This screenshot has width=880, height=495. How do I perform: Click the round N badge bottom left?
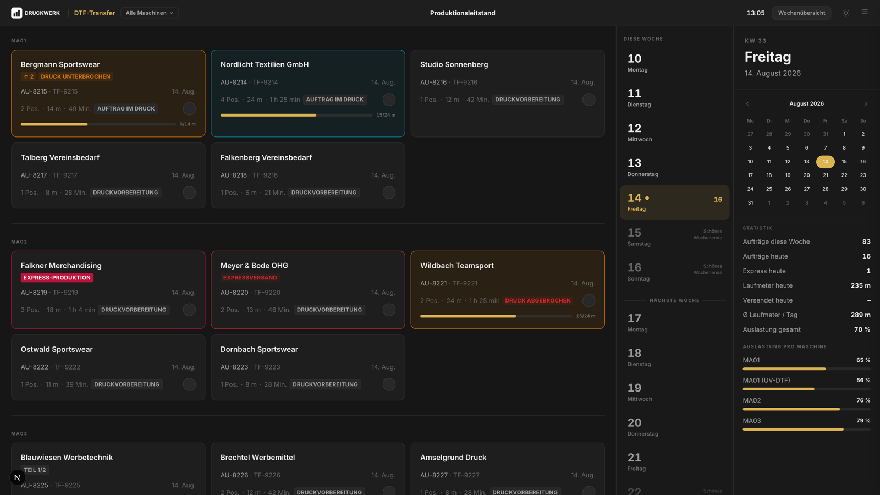(x=17, y=477)
